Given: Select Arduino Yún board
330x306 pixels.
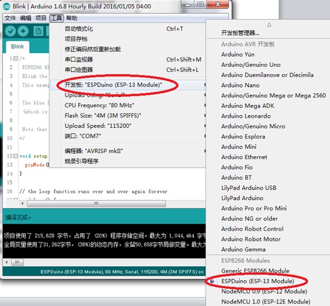Looking at the screenshot, I should pyautogui.click(x=267, y=54).
